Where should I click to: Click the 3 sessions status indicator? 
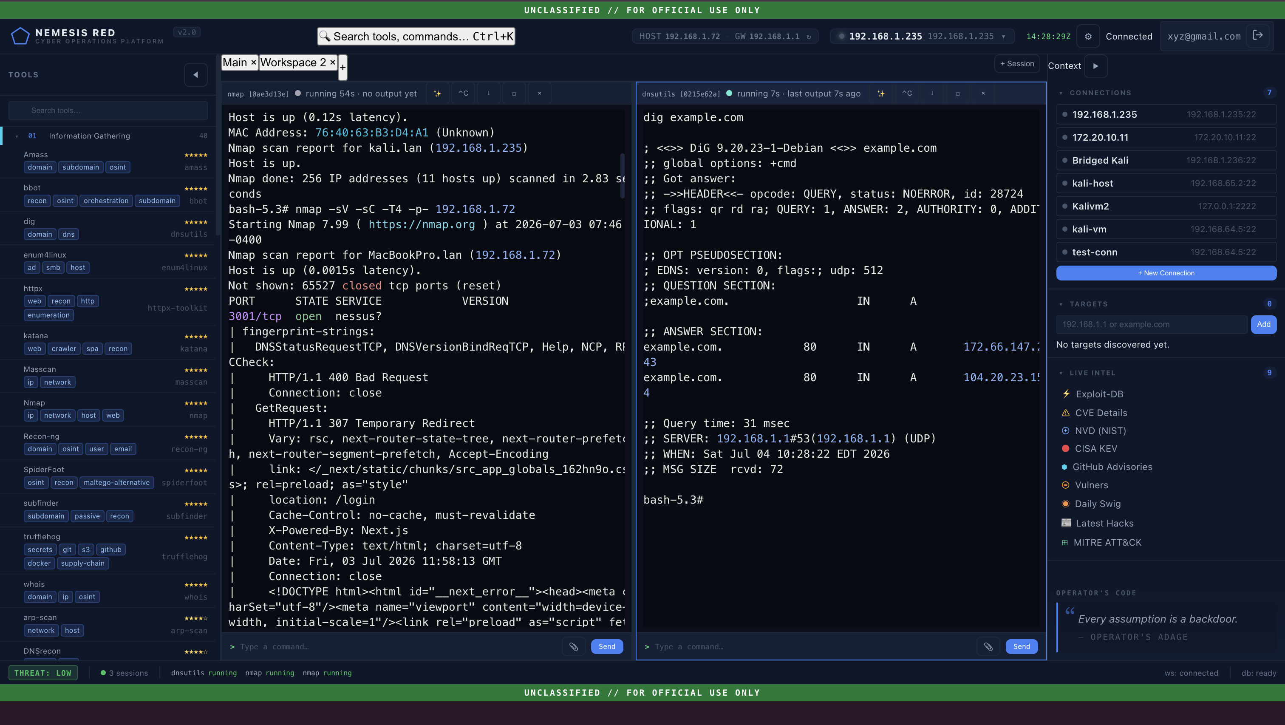(124, 673)
